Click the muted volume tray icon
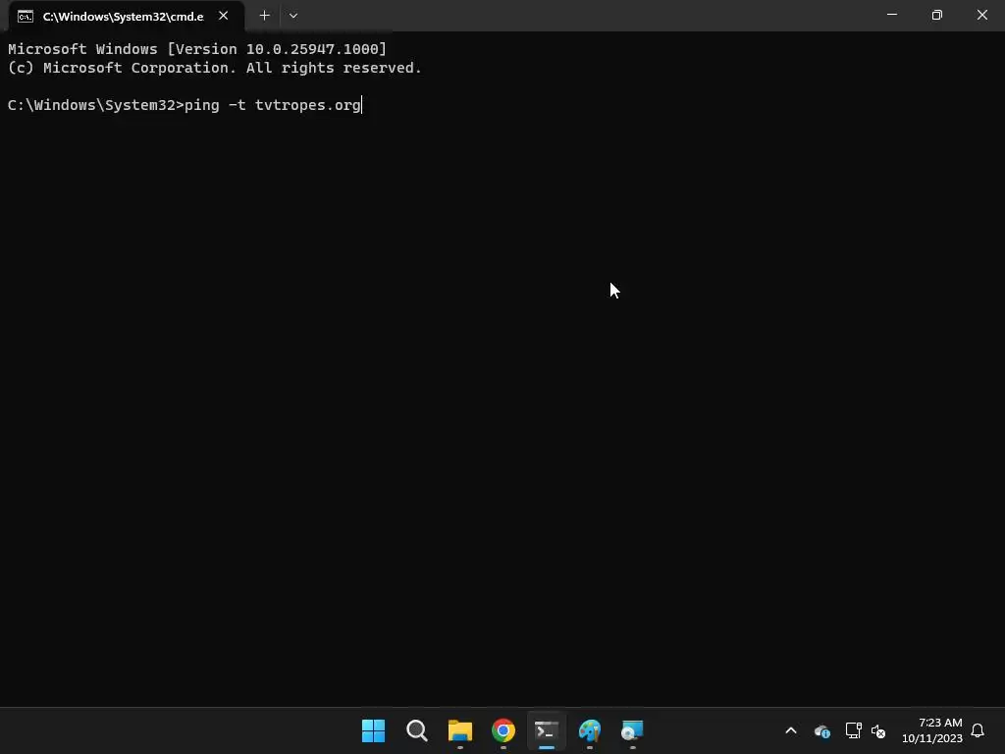The width and height of the screenshot is (1005, 754). pos(878,730)
